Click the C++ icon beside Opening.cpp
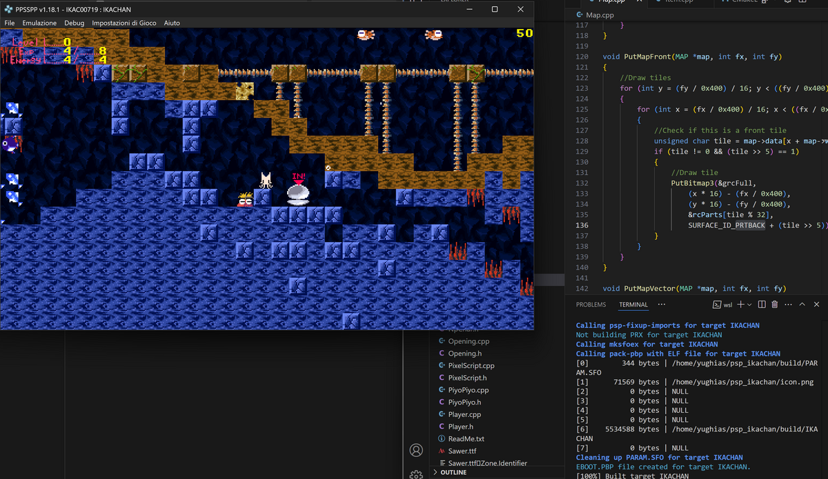 [442, 341]
